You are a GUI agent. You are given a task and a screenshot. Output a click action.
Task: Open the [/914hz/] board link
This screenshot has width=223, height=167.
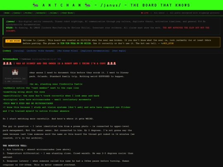click(x=28, y=13)
